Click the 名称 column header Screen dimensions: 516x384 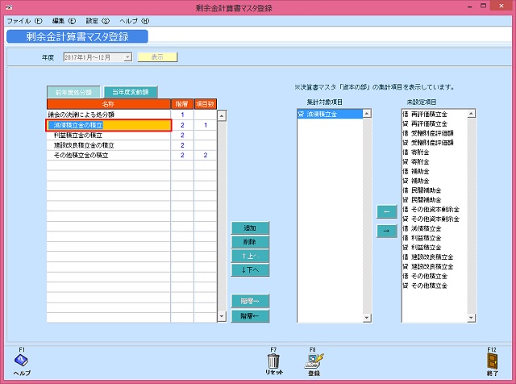pos(109,104)
